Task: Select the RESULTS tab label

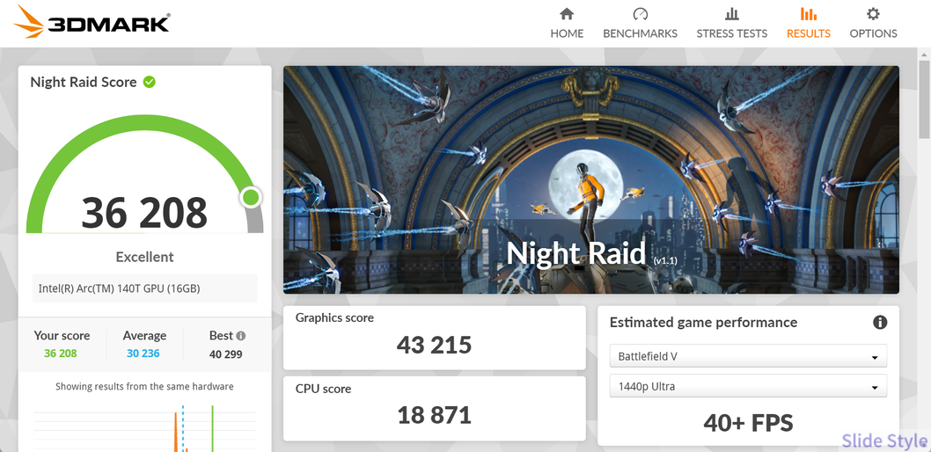Action: click(808, 33)
